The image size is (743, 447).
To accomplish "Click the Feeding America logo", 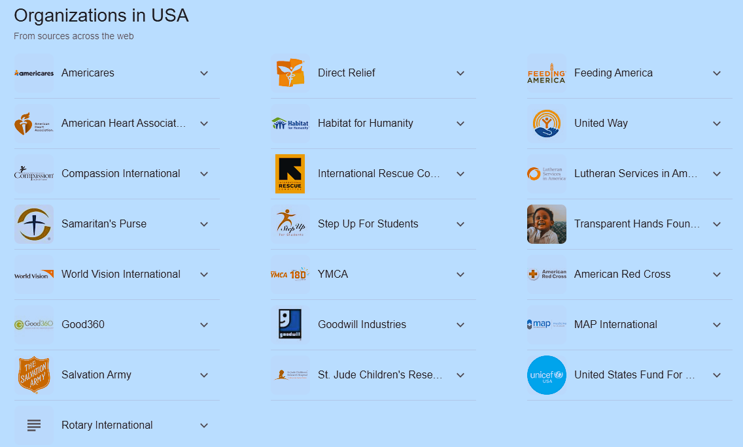I will (547, 73).
